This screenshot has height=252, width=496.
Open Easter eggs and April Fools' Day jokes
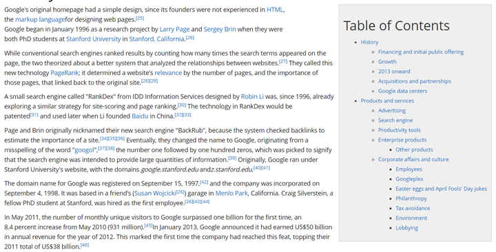441,189
